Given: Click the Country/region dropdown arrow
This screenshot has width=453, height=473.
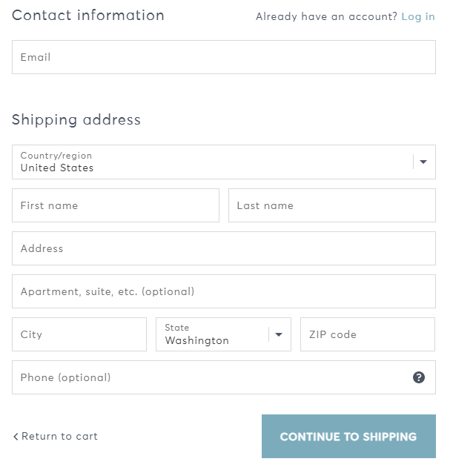Looking at the screenshot, I should tap(423, 162).
